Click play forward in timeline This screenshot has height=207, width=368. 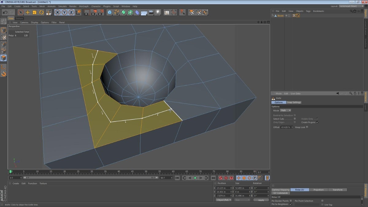click(x=195, y=178)
